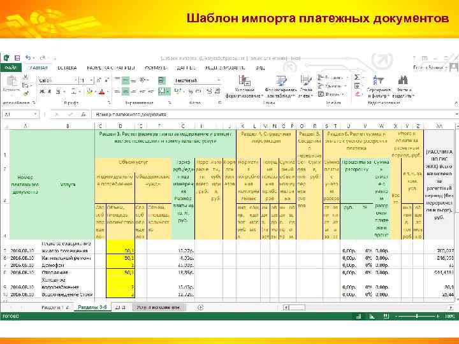Switch to the ГЛАВНАЯ ribbon tab
459x344 pixels.
[x=38, y=68]
